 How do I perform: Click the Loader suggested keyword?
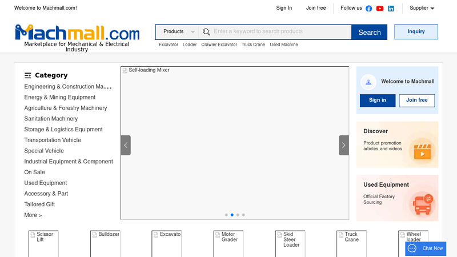click(190, 45)
